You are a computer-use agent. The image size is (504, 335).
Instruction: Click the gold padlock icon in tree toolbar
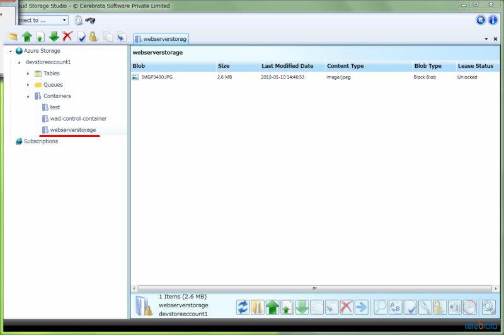coord(93,37)
